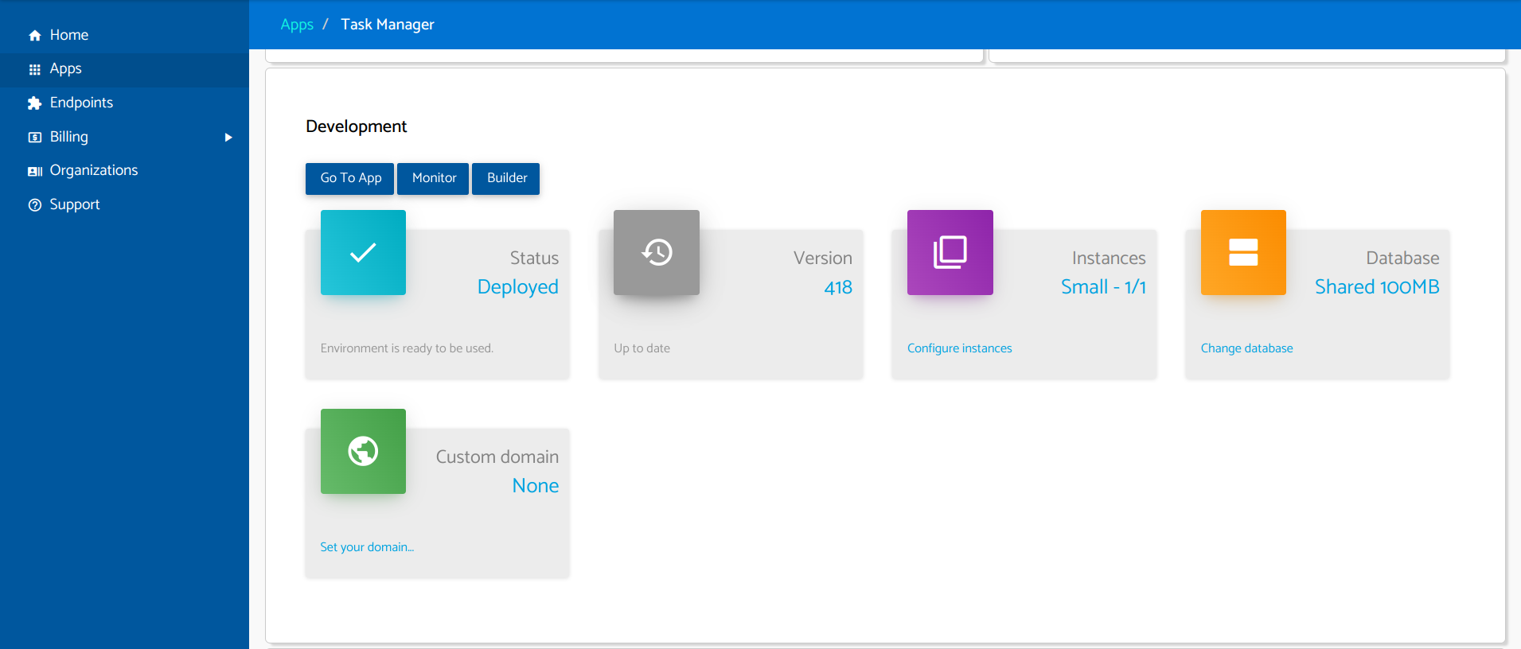This screenshot has width=1521, height=649.
Task: Click the Task Manager breadcrumb text
Action: (x=388, y=25)
